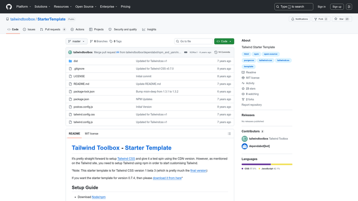358x201 pixels.
Task: Star the StarterTemplate repository
Action: pos(342,19)
